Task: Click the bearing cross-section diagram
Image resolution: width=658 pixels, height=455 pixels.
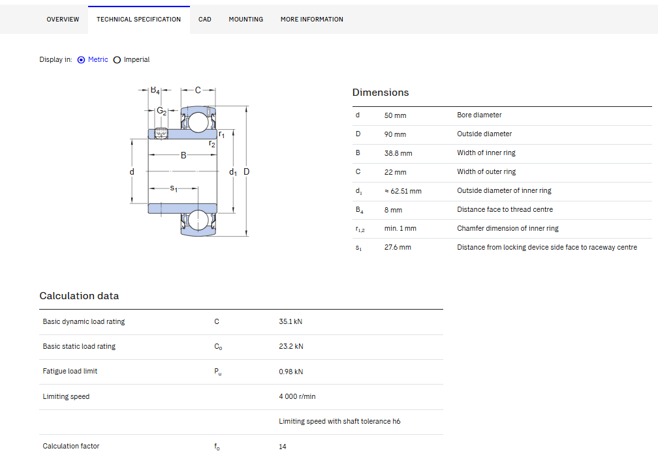Action: 190,161
